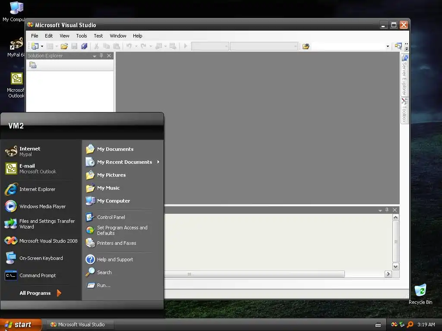Open My Pictures from Start menu

[x=123, y=175]
